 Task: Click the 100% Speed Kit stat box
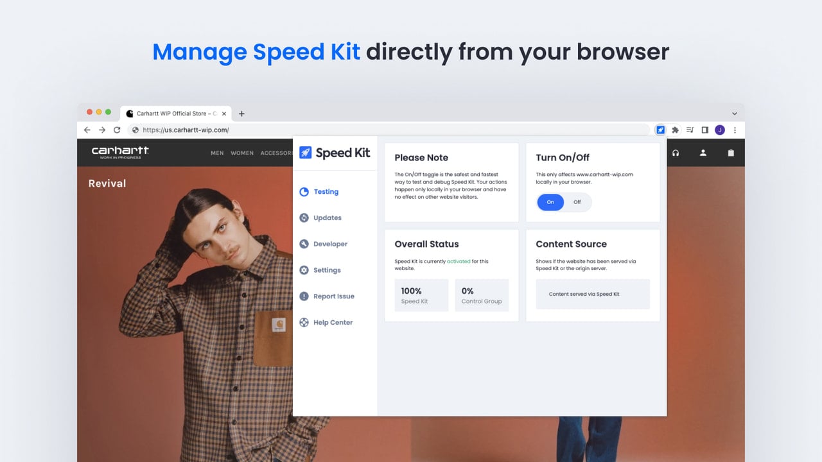(x=421, y=295)
